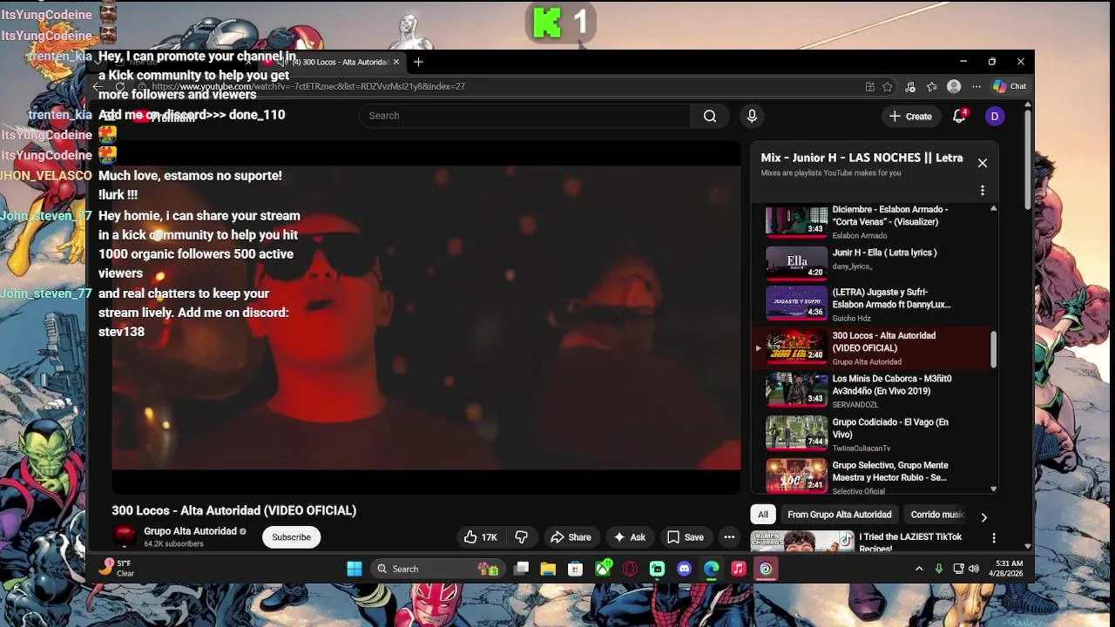Open File Explorer from the taskbar
The image size is (1115, 627).
point(548,569)
